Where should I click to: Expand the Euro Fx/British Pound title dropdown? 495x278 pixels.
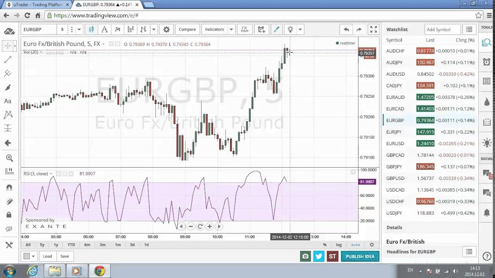(x=103, y=44)
